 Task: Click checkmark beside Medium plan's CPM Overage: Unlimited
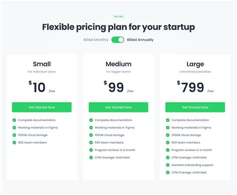(x=91, y=158)
